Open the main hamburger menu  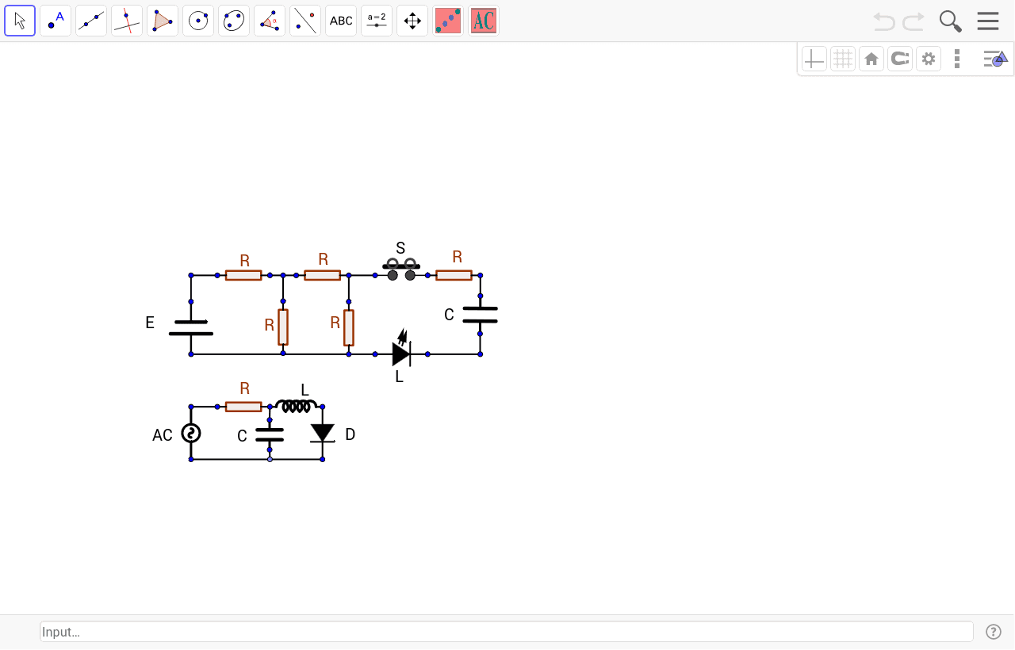(x=988, y=21)
